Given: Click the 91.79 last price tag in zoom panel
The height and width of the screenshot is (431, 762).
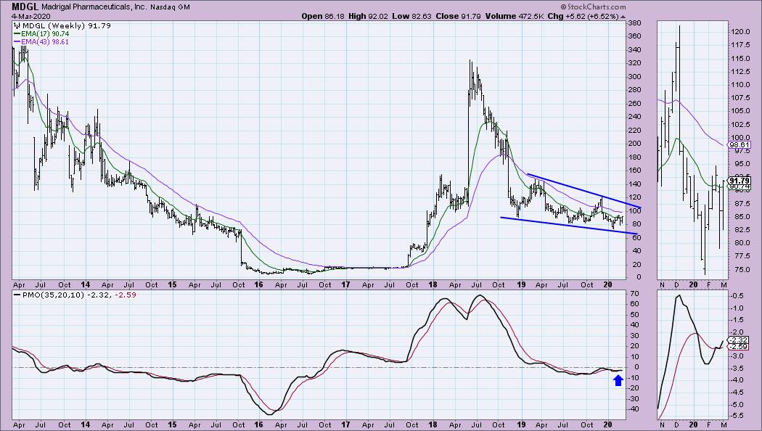Looking at the screenshot, I should [740, 180].
